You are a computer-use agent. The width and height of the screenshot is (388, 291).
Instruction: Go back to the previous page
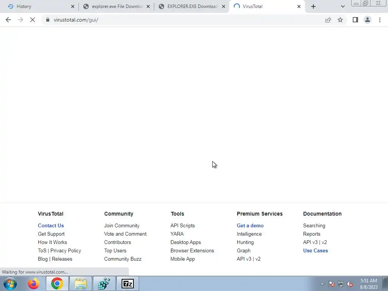[8, 20]
